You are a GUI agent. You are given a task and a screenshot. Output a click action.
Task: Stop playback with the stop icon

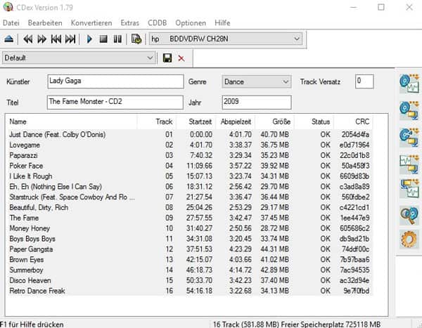click(103, 39)
